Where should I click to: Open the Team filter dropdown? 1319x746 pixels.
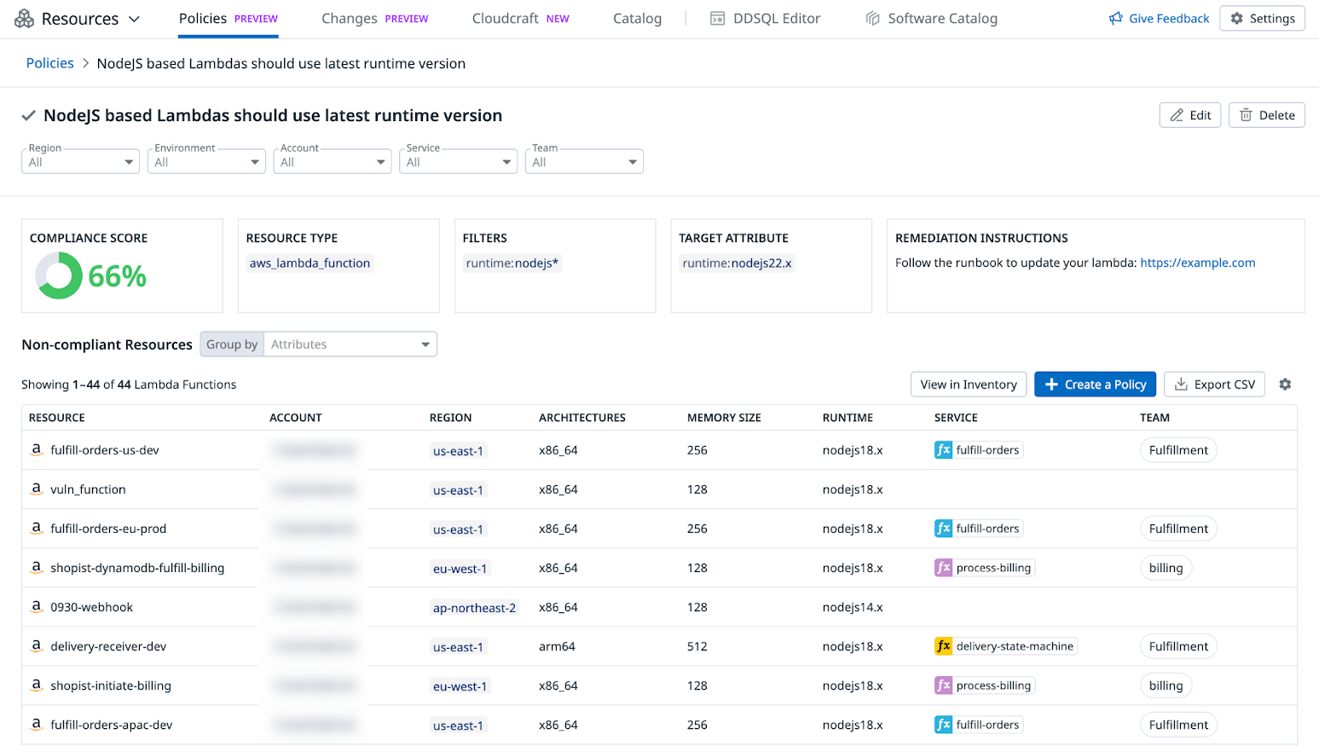(584, 162)
